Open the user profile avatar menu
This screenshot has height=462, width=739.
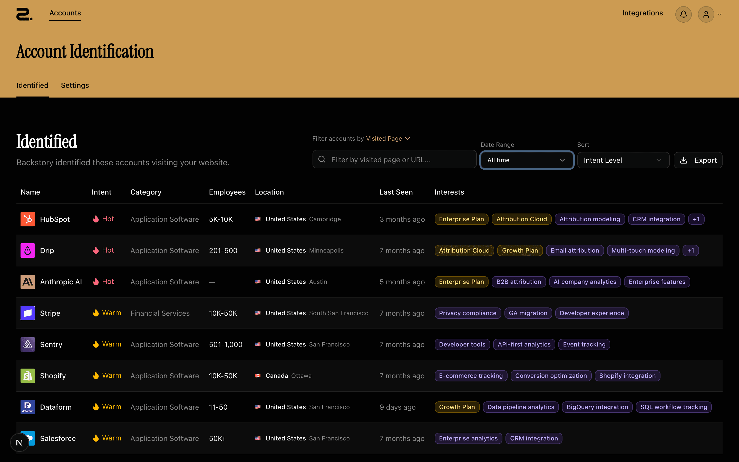point(706,14)
